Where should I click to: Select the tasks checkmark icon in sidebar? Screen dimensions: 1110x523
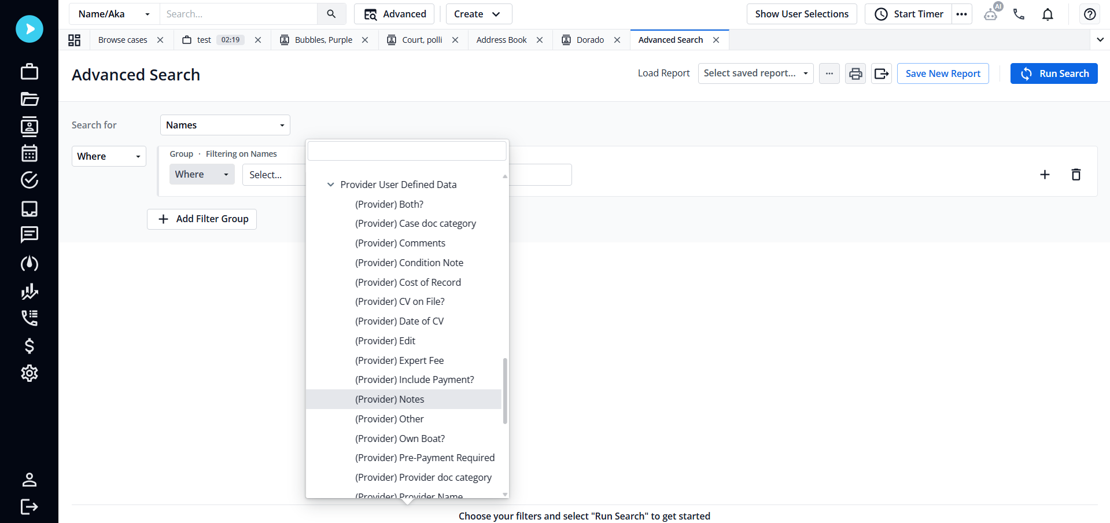pyautogui.click(x=29, y=180)
